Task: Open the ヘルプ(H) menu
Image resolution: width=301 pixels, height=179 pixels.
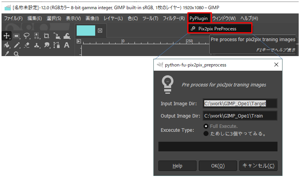Action: (x=249, y=18)
